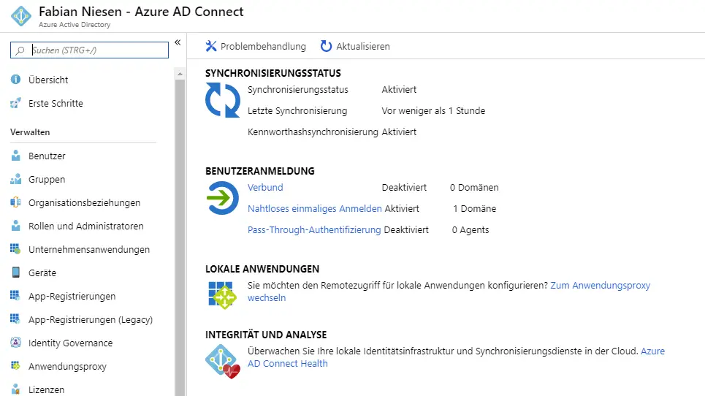Click the Azure AD Connect header icon
Screen dimensions: 705x396
tap(21, 16)
